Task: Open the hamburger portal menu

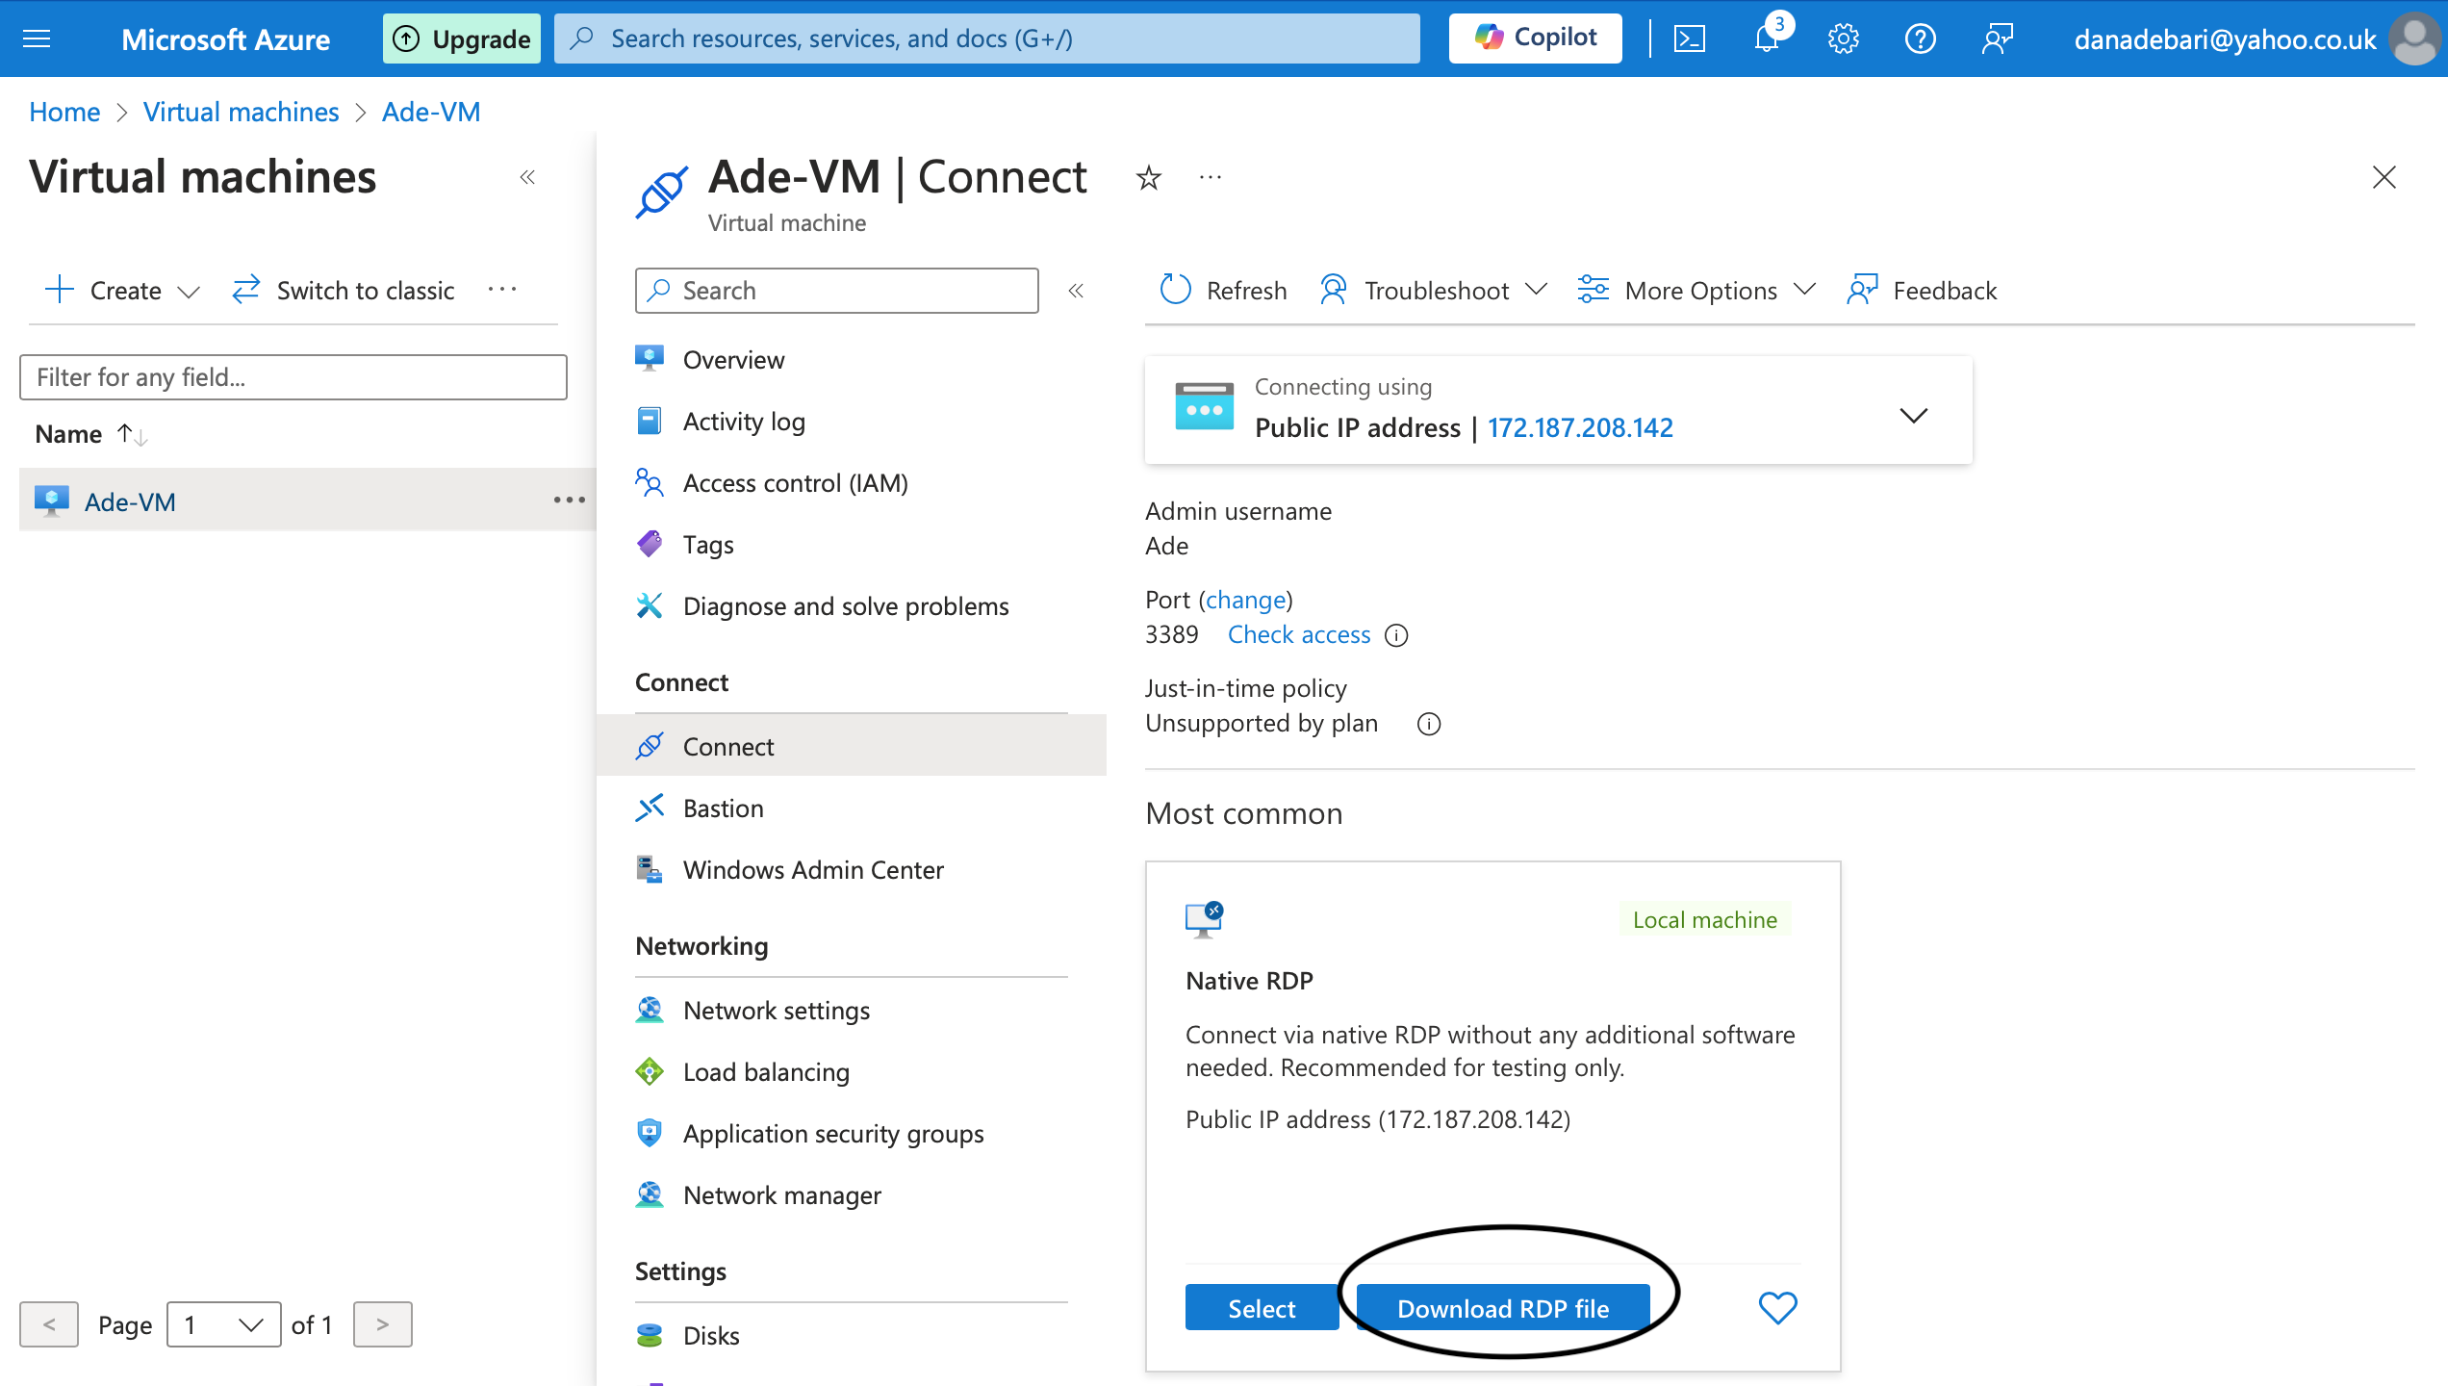Action: [37, 38]
